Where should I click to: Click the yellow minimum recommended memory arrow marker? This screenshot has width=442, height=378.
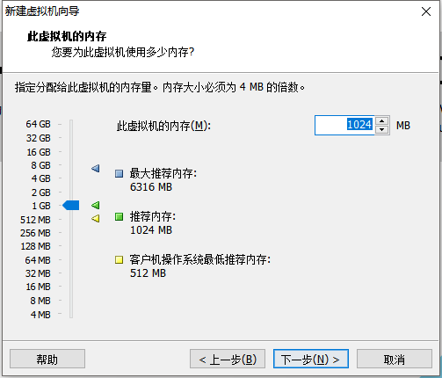(x=95, y=219)
